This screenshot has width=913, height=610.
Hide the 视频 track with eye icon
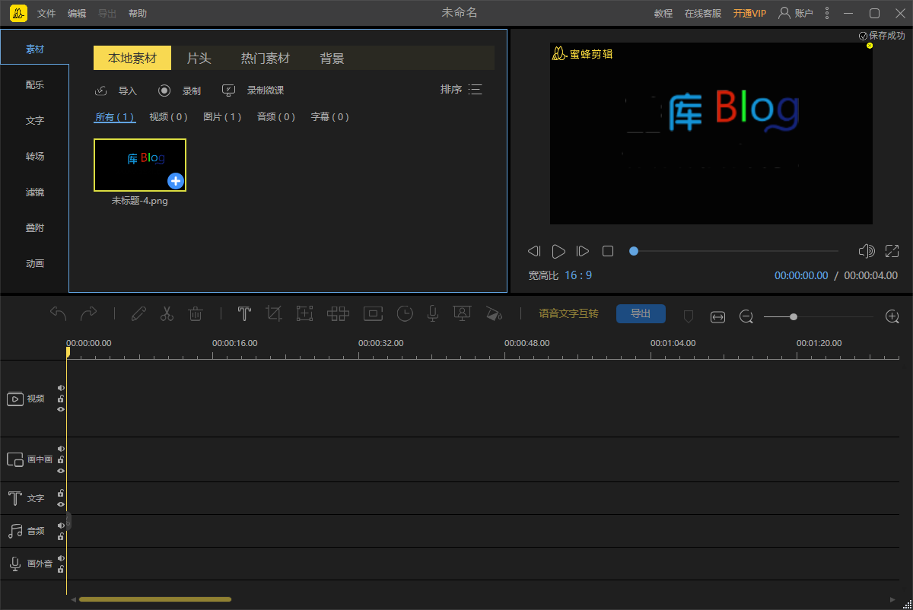click(61, 409)
